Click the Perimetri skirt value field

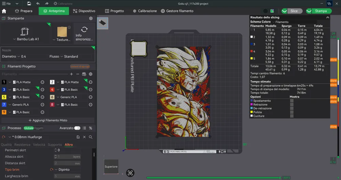tap(67, 150)
